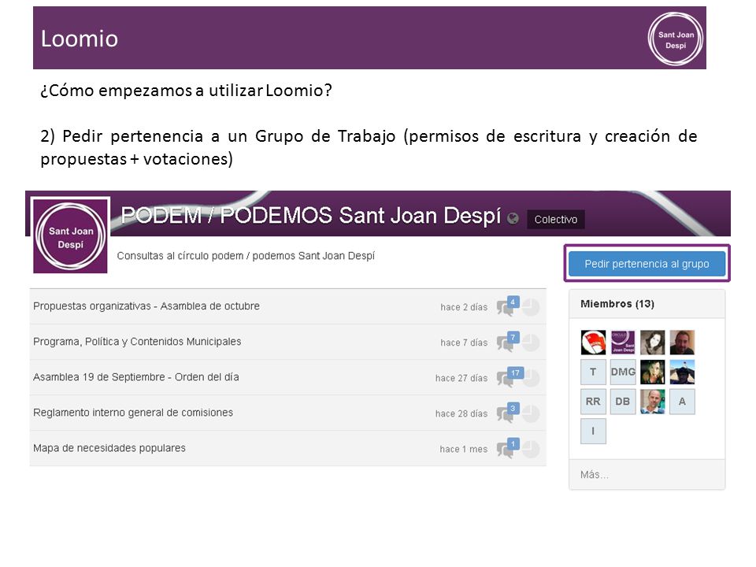Click the hace 2 días timestamp
Image resolution: width=756 pixels, height=567 pixels.
tap(463, 307)
